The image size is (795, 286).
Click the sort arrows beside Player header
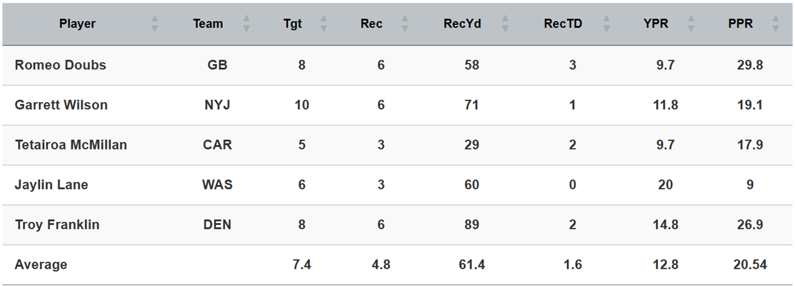(154, 24)
